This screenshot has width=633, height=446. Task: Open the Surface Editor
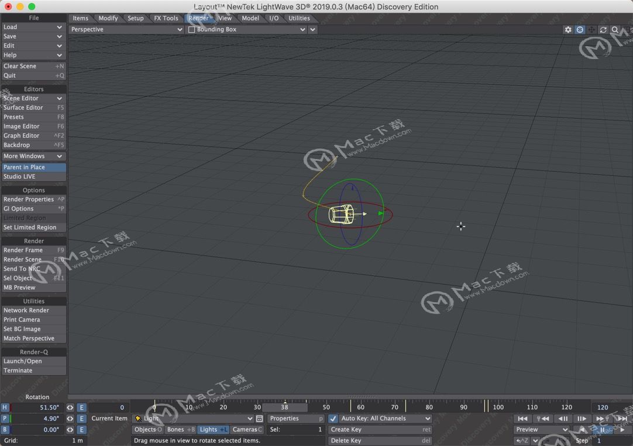click(33, 108)
